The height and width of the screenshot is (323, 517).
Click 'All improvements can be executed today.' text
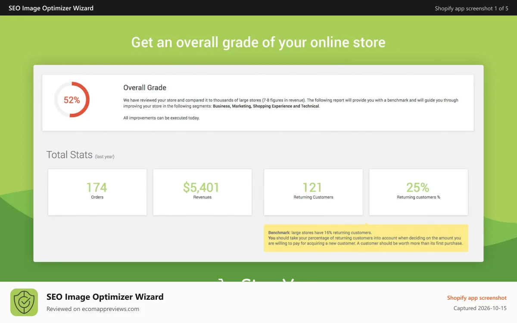[162, 118]
